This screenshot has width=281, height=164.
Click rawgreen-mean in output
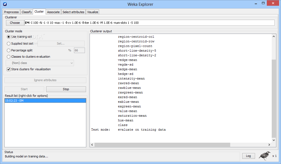click(x=130, y=93)
